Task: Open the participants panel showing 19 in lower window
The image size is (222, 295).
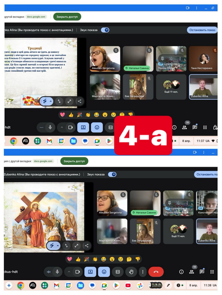Action: [191, 271]
